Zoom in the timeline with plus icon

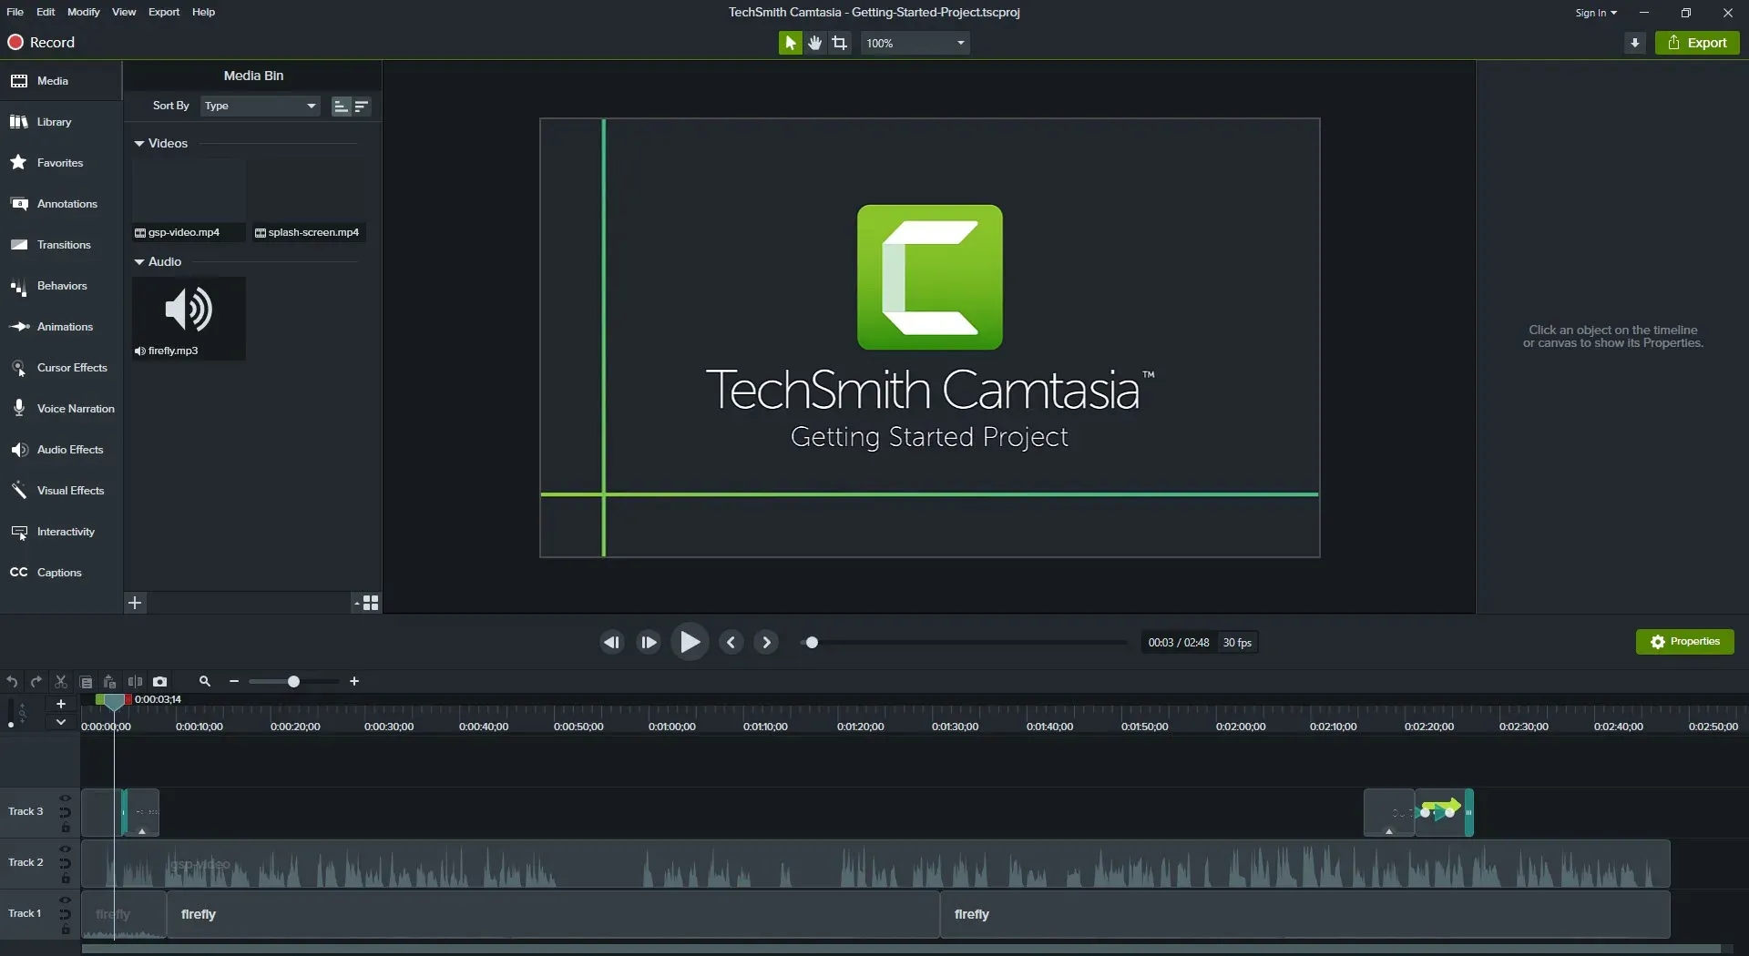tap(354, 682)
